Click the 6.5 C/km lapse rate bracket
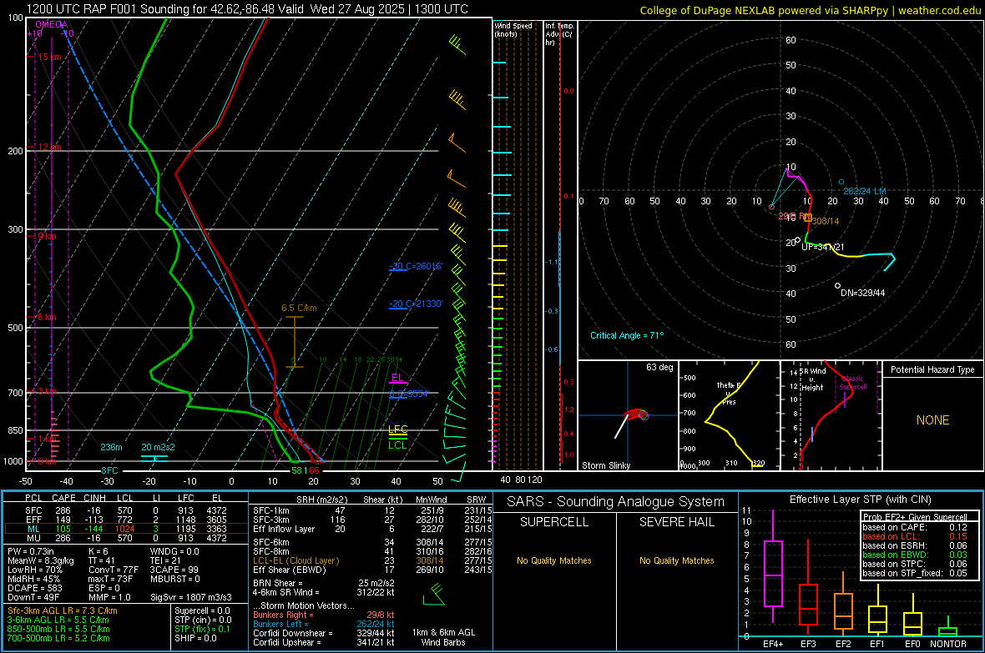 coord(295,342)
